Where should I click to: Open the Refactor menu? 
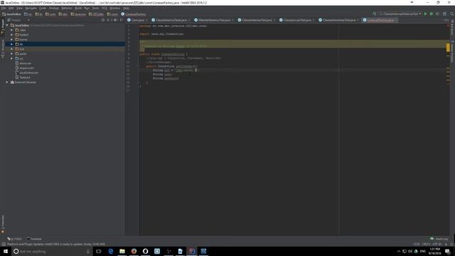point(67,8)
